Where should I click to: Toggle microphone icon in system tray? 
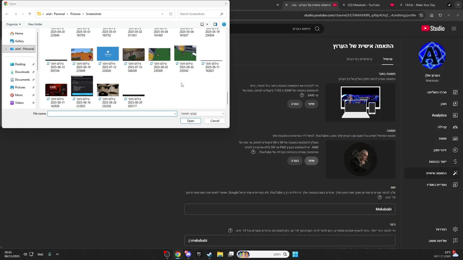point(50,254)
